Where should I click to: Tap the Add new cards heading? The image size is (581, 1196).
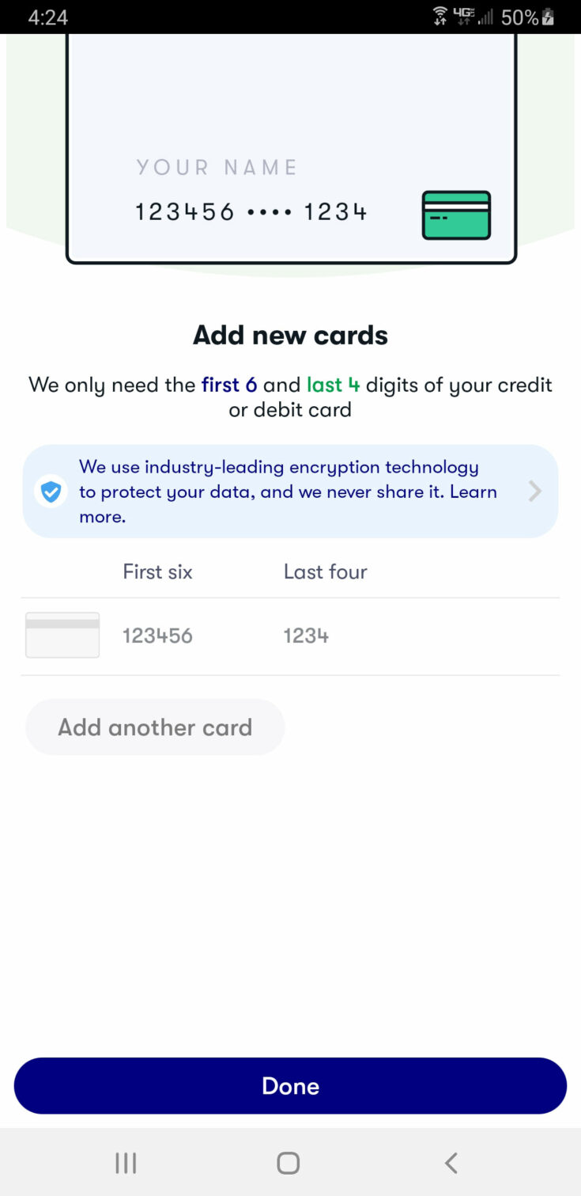[x=290, y=336]
